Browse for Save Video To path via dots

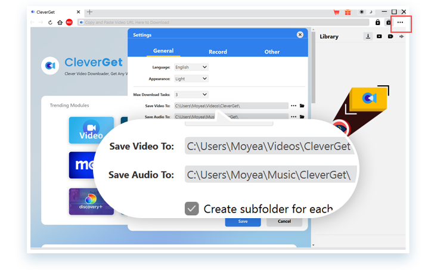(293, 105)
